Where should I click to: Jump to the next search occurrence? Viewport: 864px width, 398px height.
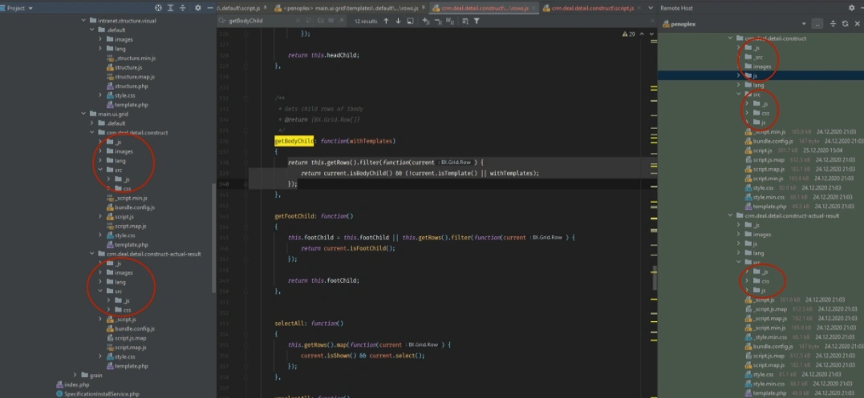398,21
